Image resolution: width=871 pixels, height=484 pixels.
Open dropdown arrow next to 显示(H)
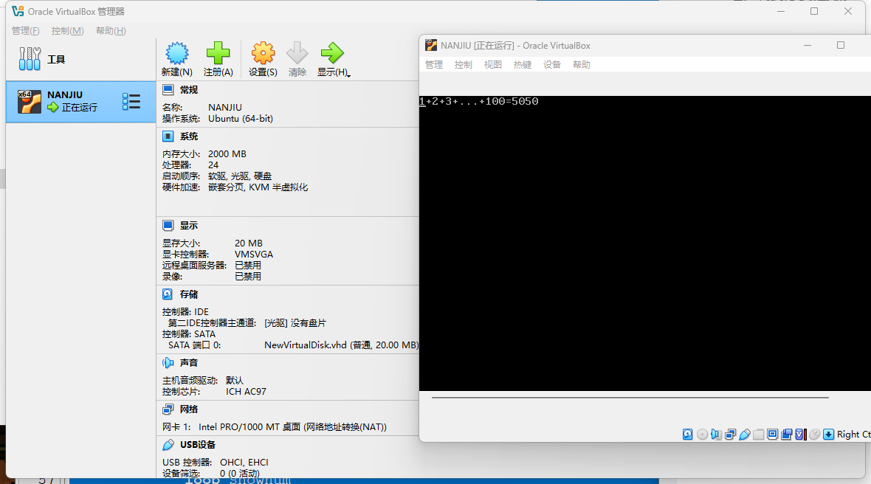[348, 75]
